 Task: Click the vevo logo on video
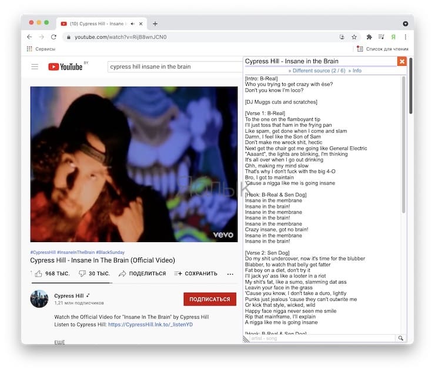coord(223,234)
